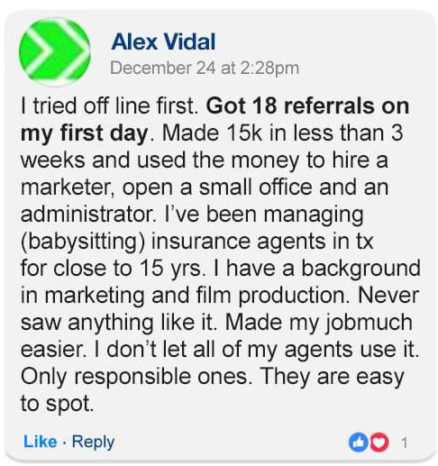The image size is (438, 466).
Task: Click the blue thumbs-up reaction icon
Action: point(358,442)
